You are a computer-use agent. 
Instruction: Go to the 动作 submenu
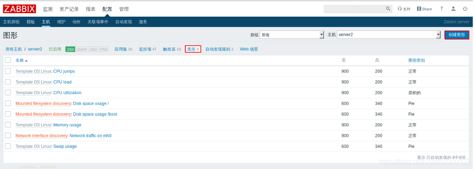coord(77,22)
